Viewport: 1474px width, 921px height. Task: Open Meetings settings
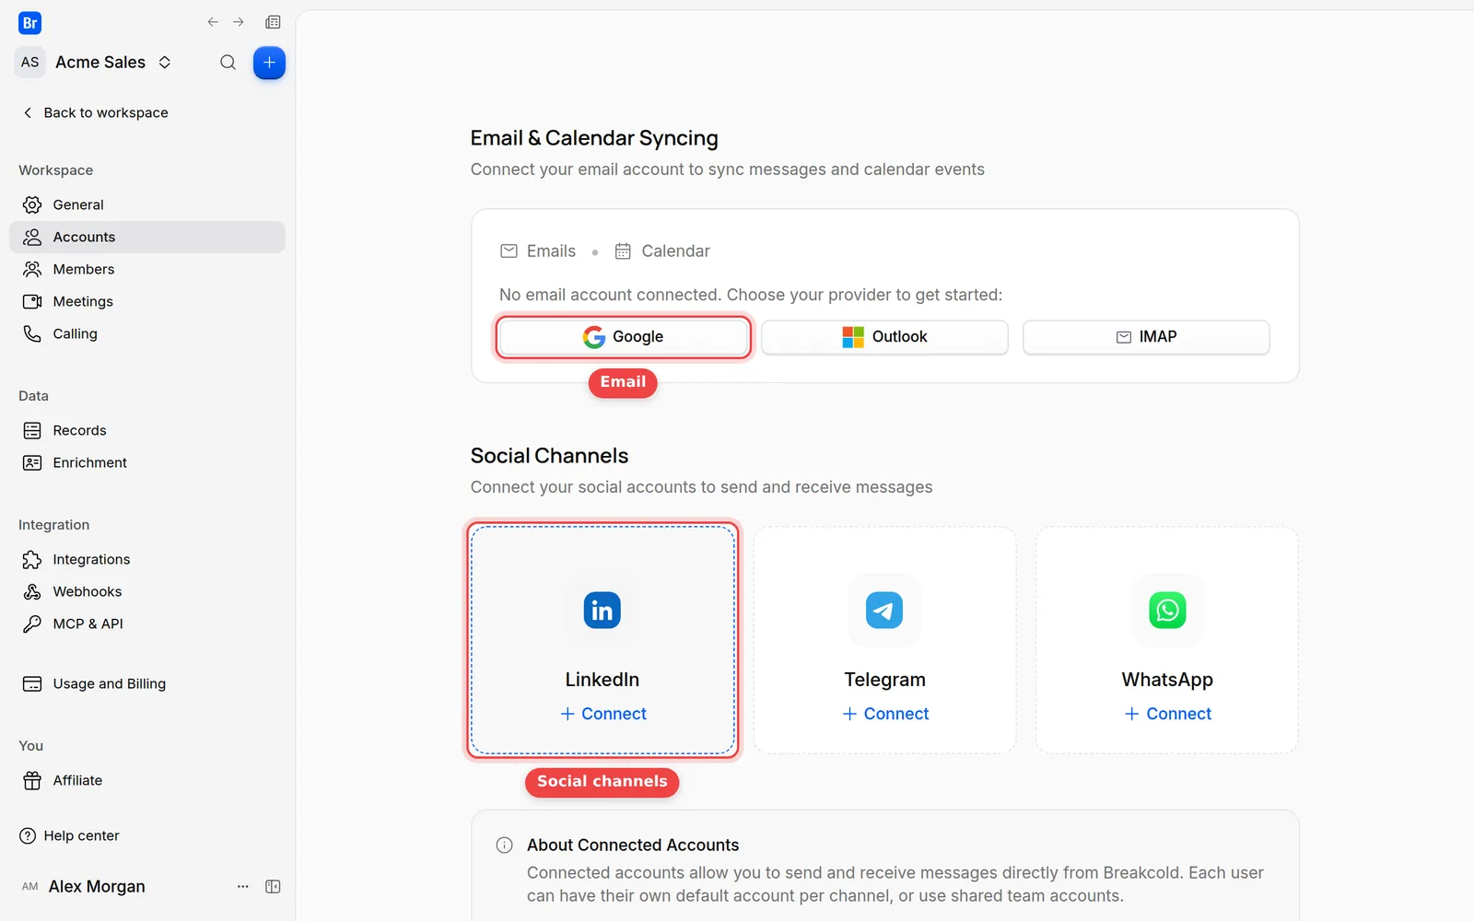[x=147, y=301]
